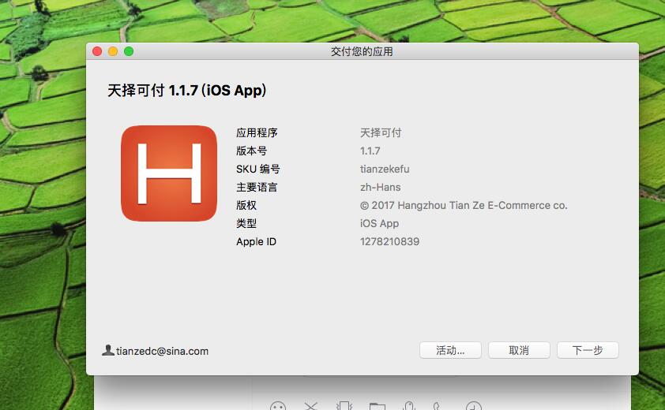Click the clock history icon in the back window

473,406
